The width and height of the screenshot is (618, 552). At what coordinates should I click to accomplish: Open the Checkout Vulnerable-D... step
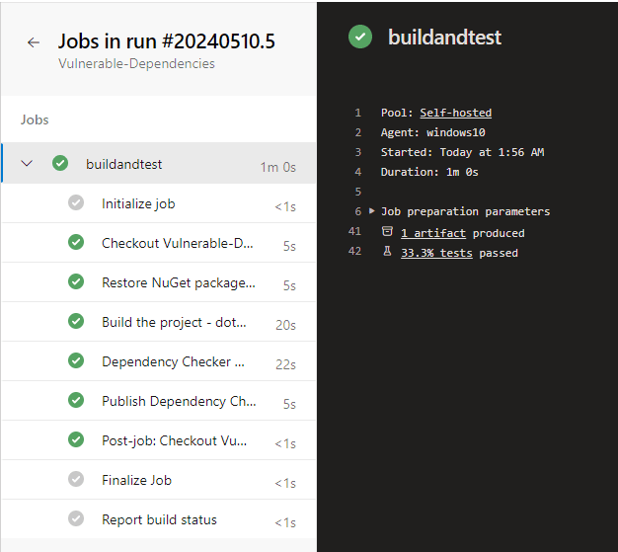[159, 243]
